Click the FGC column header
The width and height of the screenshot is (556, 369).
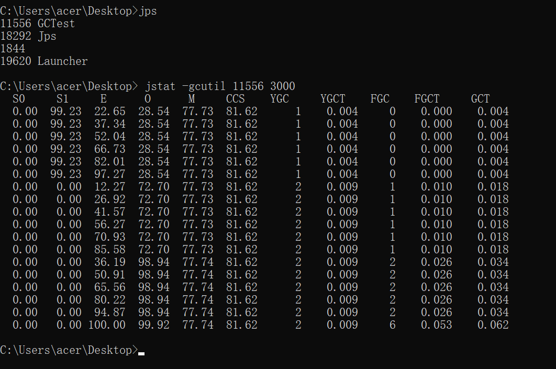pyautogui.click(x=380, y=99)
